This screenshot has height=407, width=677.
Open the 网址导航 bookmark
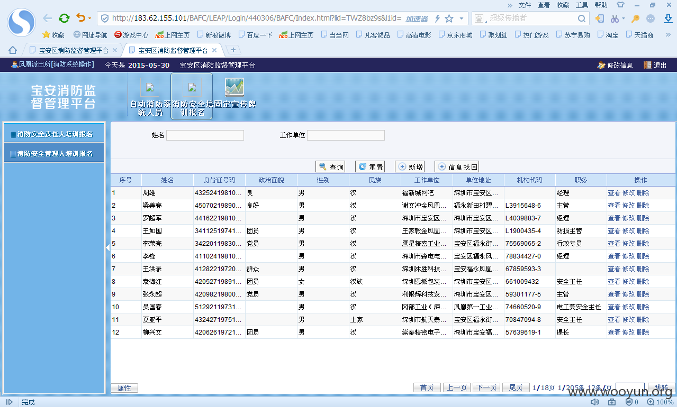91,35
